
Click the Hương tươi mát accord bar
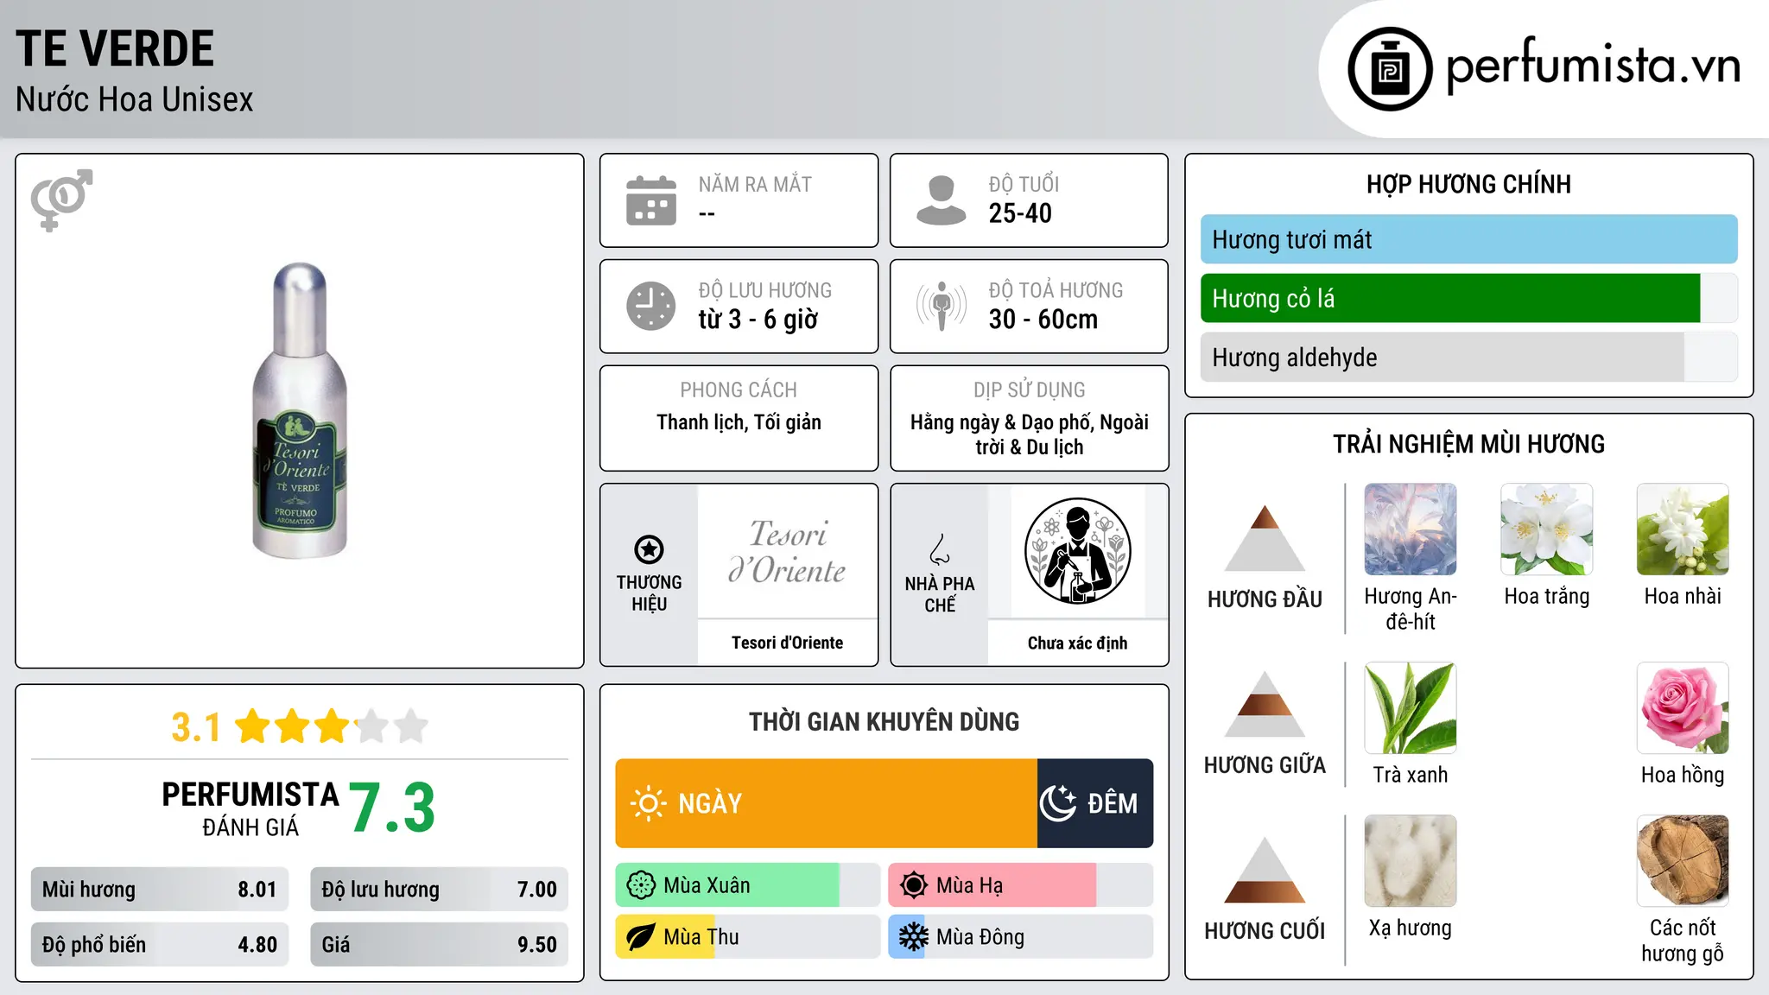coord(1468,239)
